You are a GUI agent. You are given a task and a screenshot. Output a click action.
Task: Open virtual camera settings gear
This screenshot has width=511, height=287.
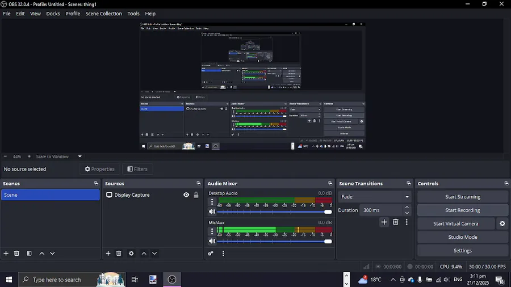point(502,223)
